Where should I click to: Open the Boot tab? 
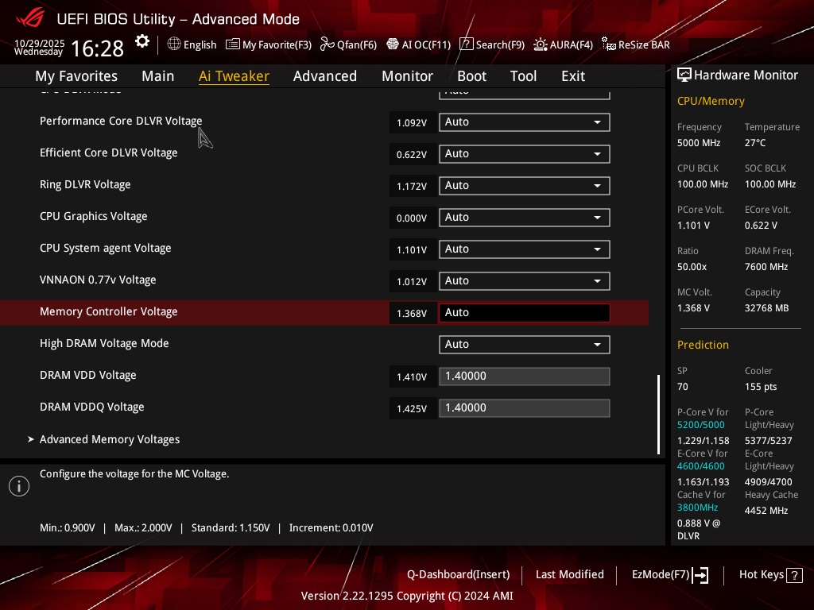[472, 76]
